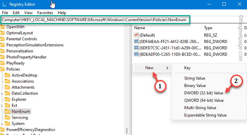The height and width of the screenshot is (135, 247).
Task: Click the System folder icon
Action: [7, 124]
